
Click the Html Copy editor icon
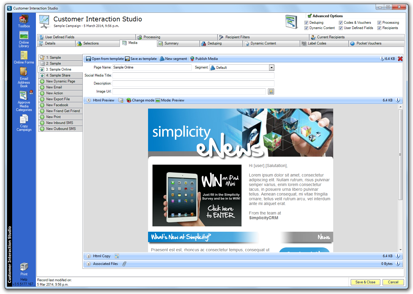pos(117,256)
